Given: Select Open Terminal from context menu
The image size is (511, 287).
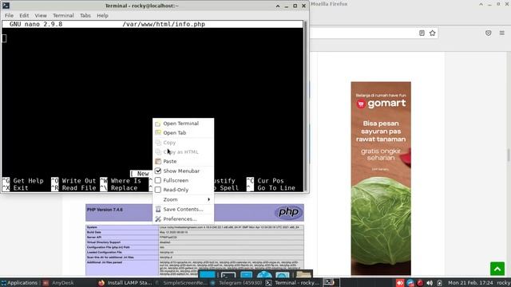Looking at the screenshot, I should click(x=183, y=124).
